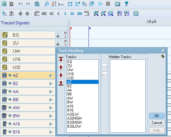Click the scroll-left single chevron
The width and height of the screenshot is (171, 137).
point(59,14)
